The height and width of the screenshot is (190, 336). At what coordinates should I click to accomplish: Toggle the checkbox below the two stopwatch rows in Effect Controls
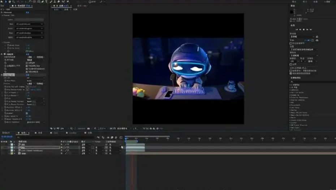point(27,51)
